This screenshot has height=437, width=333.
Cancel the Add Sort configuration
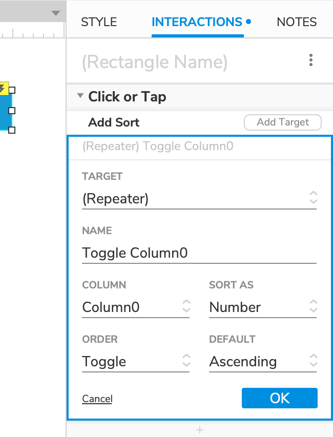coord(97,398)
